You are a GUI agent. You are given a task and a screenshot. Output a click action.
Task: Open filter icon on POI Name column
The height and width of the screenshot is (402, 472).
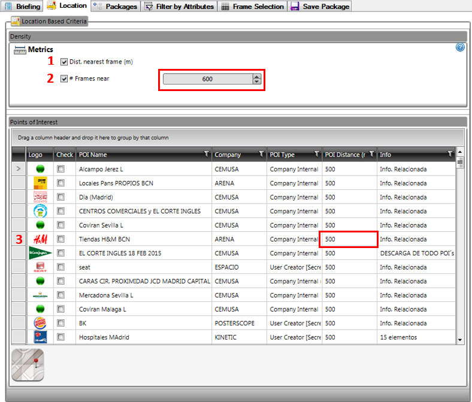tap(206, 154)
